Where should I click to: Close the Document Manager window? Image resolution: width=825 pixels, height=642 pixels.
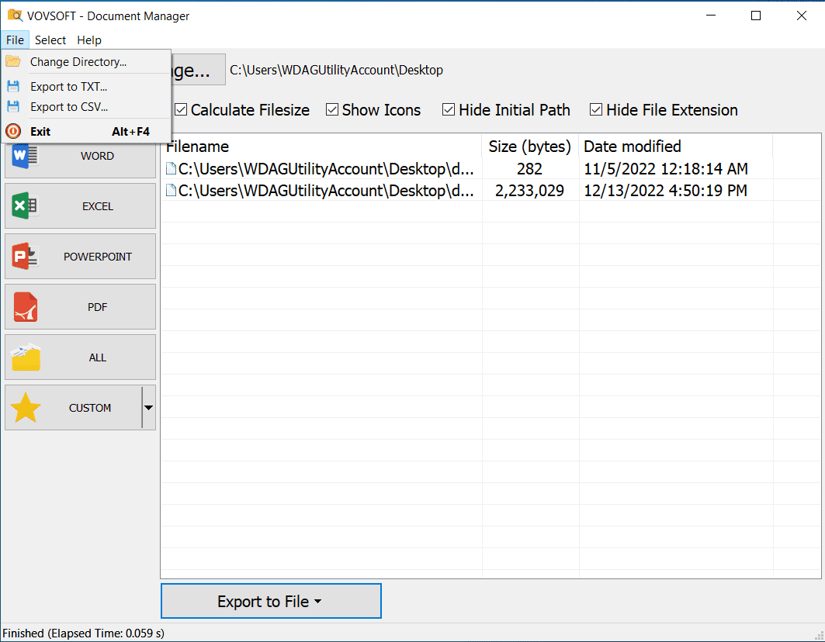pos(801,16)
